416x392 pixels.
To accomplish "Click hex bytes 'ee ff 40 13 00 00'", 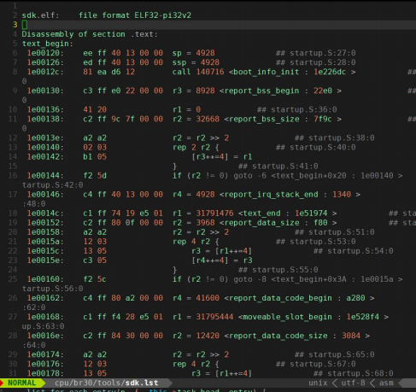I will 123,53.
